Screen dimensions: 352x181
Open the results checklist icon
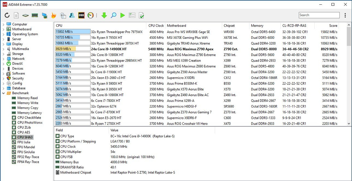tap(132, 15)
